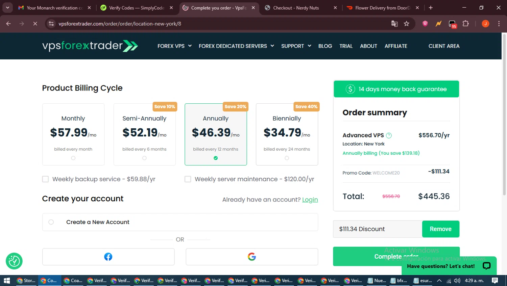This screenshot has height=286, width=507.
Task: Enable Weekly backup service checkbox
Action: pos(45,179)
